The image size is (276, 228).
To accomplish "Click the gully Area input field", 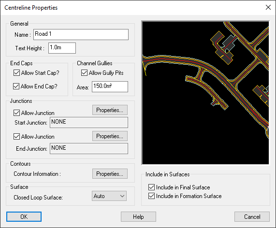I will point(110,86).
